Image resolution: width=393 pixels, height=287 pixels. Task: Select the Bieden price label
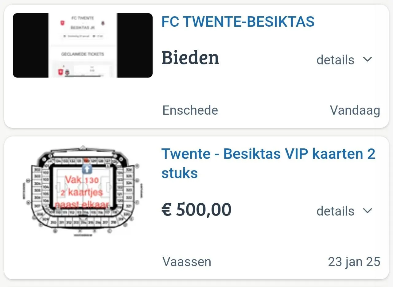coord(190,58)
